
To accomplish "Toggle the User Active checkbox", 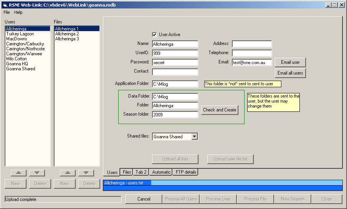I will pos(155,35).
